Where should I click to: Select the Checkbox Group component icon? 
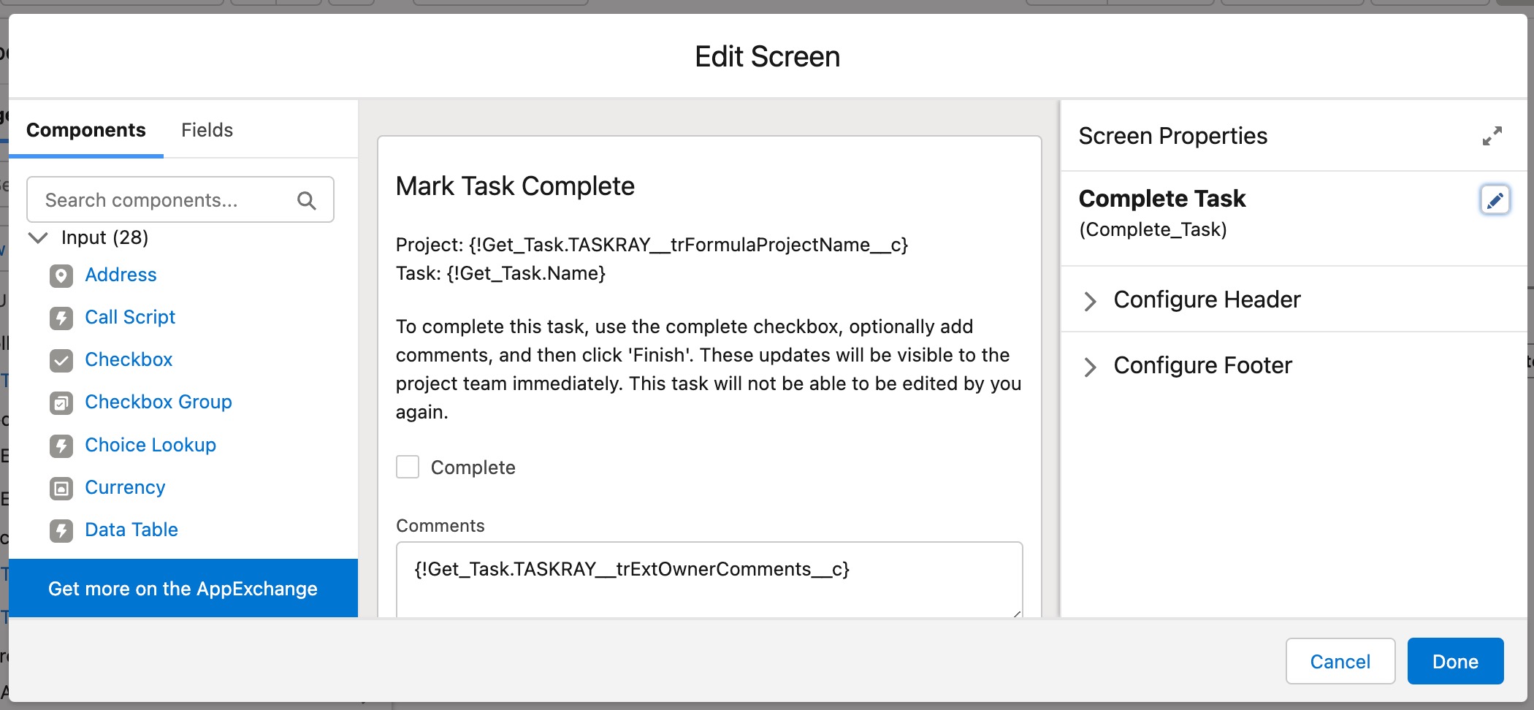pos(61,402)
